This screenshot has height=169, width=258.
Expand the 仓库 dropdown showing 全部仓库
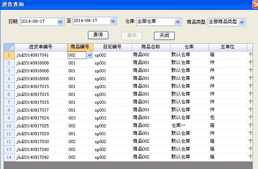178,22
